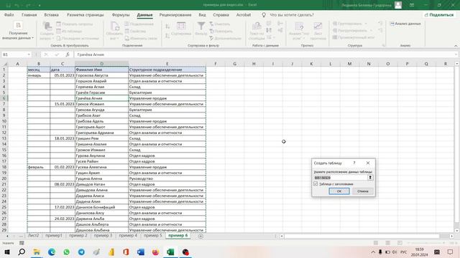Switch to sheet tab пример 5

pos(152,236)
